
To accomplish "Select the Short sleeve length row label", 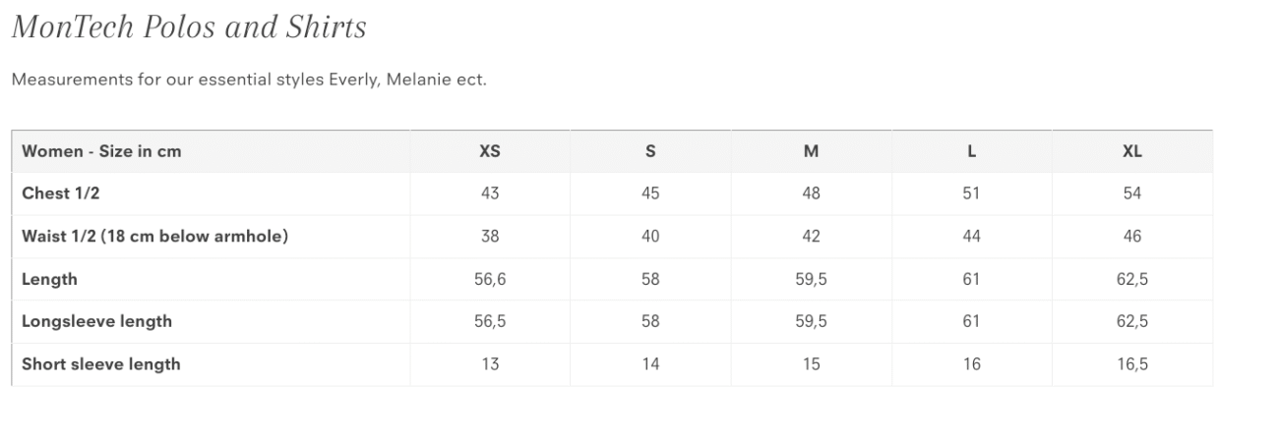I will [x=101, y=364].
